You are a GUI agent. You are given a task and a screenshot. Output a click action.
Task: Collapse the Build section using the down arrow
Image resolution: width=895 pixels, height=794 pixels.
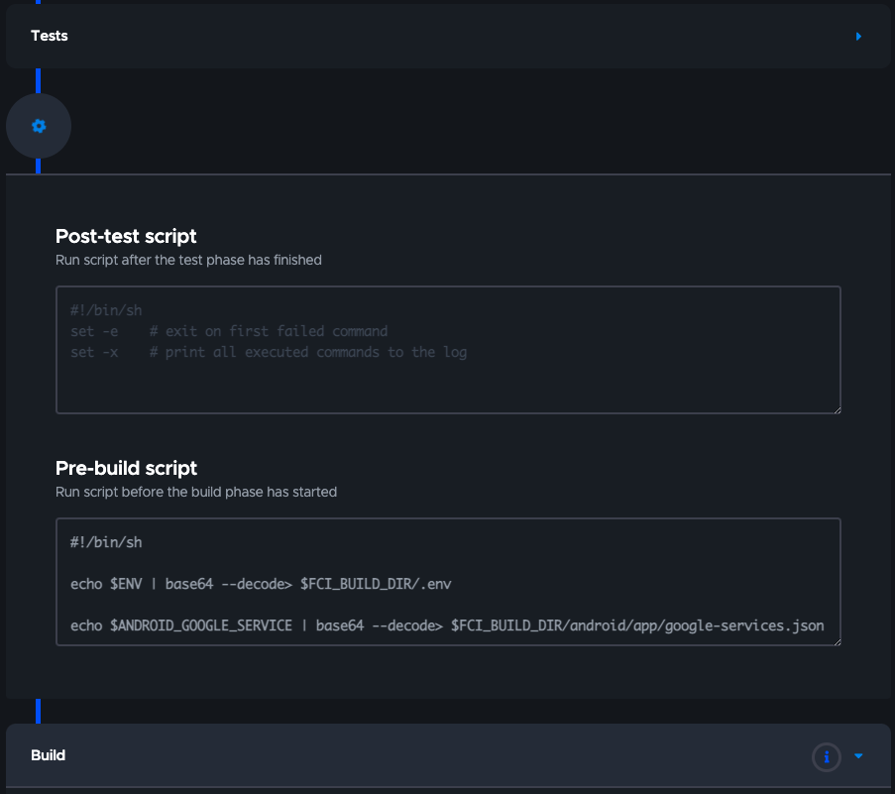tap(858, 756)
